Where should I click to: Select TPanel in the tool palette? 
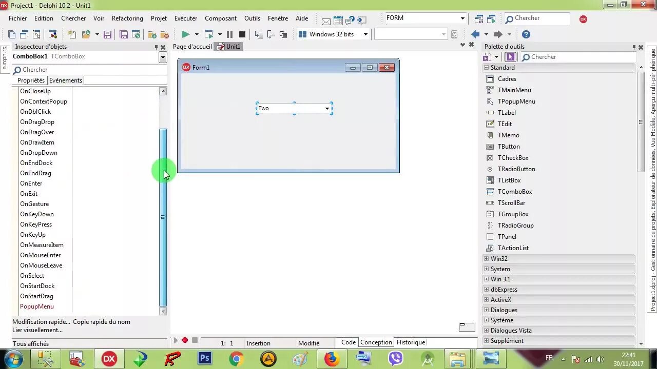pyautogui.click(x=507, y=237)
